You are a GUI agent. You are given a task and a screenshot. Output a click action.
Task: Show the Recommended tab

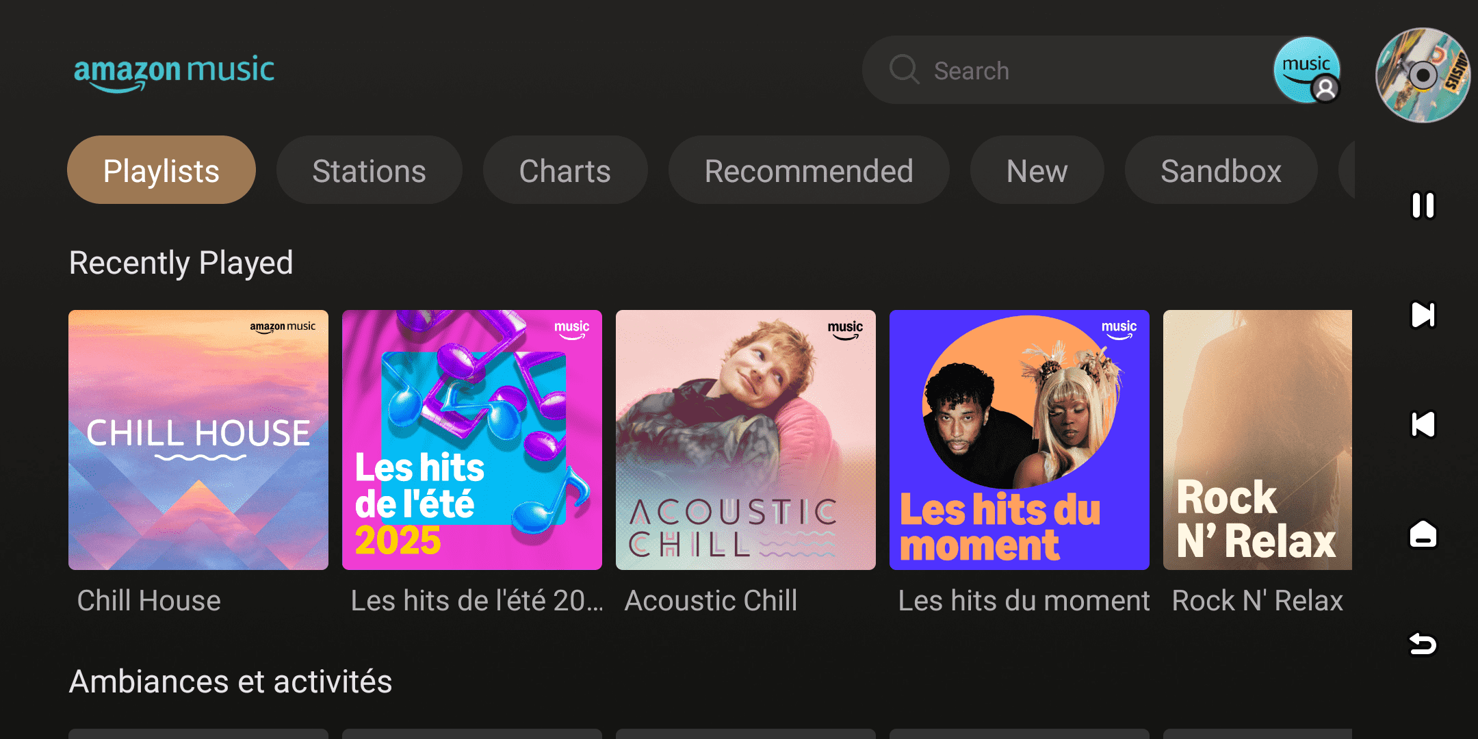pos(809,170)
